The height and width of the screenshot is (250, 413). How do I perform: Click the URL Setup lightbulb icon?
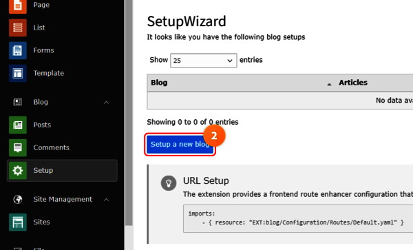click(169, 183)
